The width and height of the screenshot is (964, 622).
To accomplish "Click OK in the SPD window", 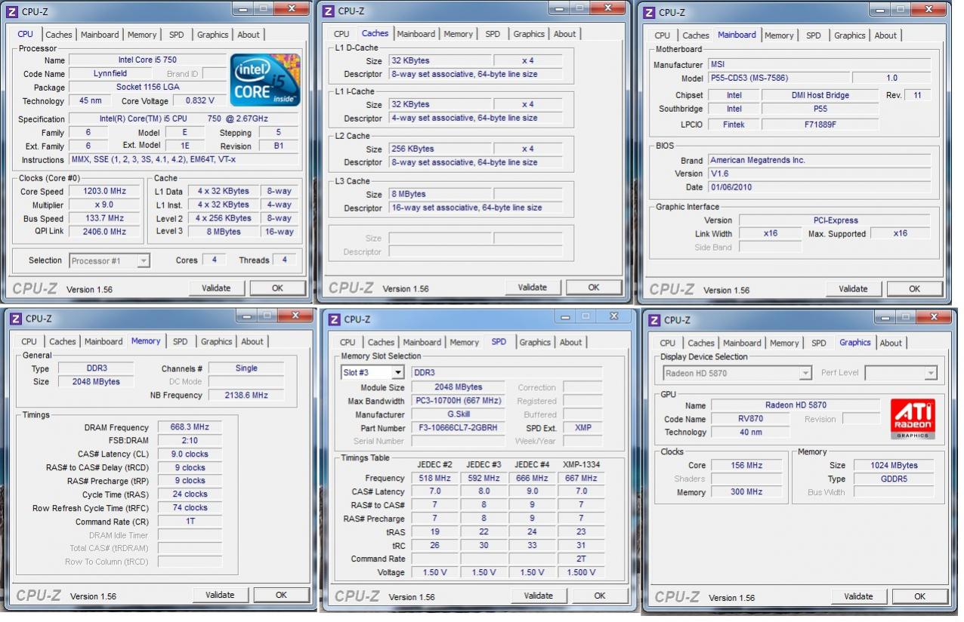I will [600, 596].
